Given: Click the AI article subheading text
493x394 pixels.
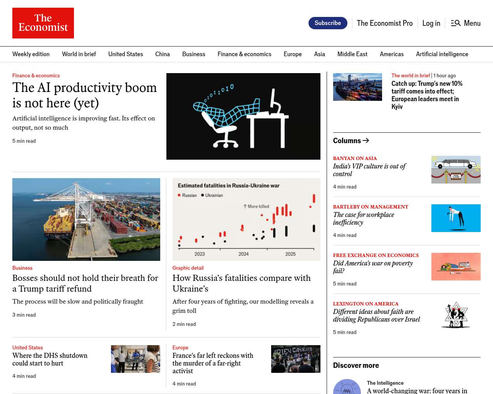Looking at the screenshot, I should click(84, 123).
